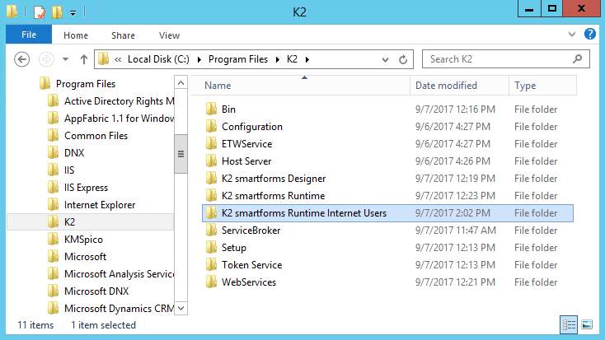
Task: Refresh the K2 folder view
Action: 404,59
